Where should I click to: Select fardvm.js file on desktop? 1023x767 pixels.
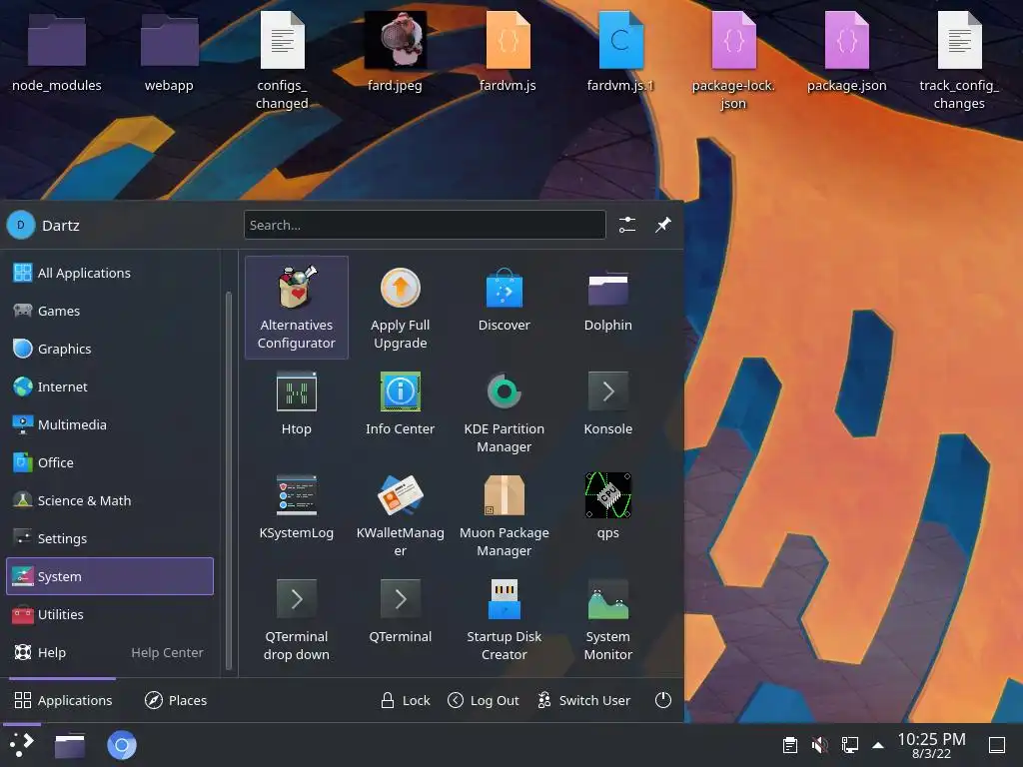[508, 53]
